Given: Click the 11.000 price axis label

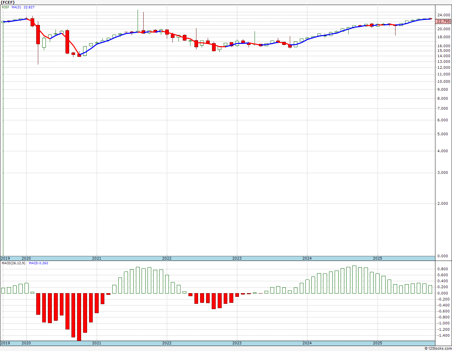Looking at the screenshot, I should click(x=444, y=74).
